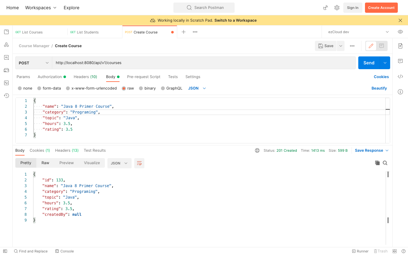Viewport: 408px width, 255px height.
Task: Open APIs icon in left sidebar
Action: 6,45
